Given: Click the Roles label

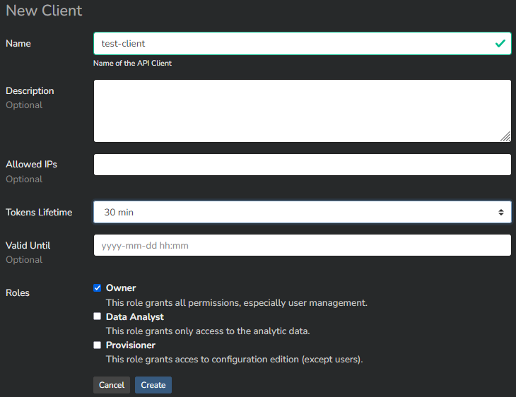Looking at the screenshot, I should 18,292.
